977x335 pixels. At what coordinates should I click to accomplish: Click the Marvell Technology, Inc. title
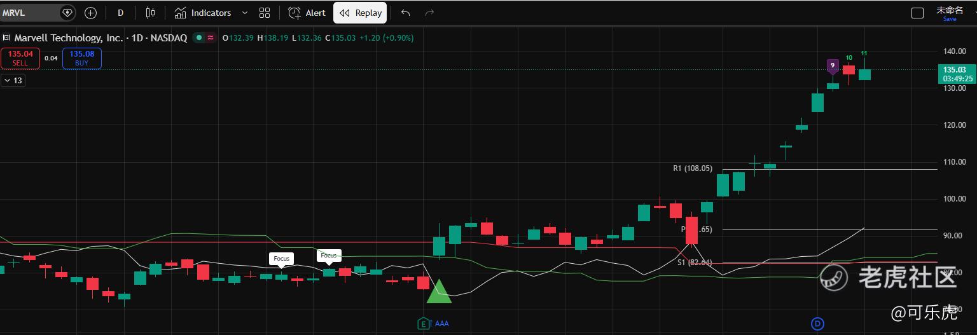[69, 38]
